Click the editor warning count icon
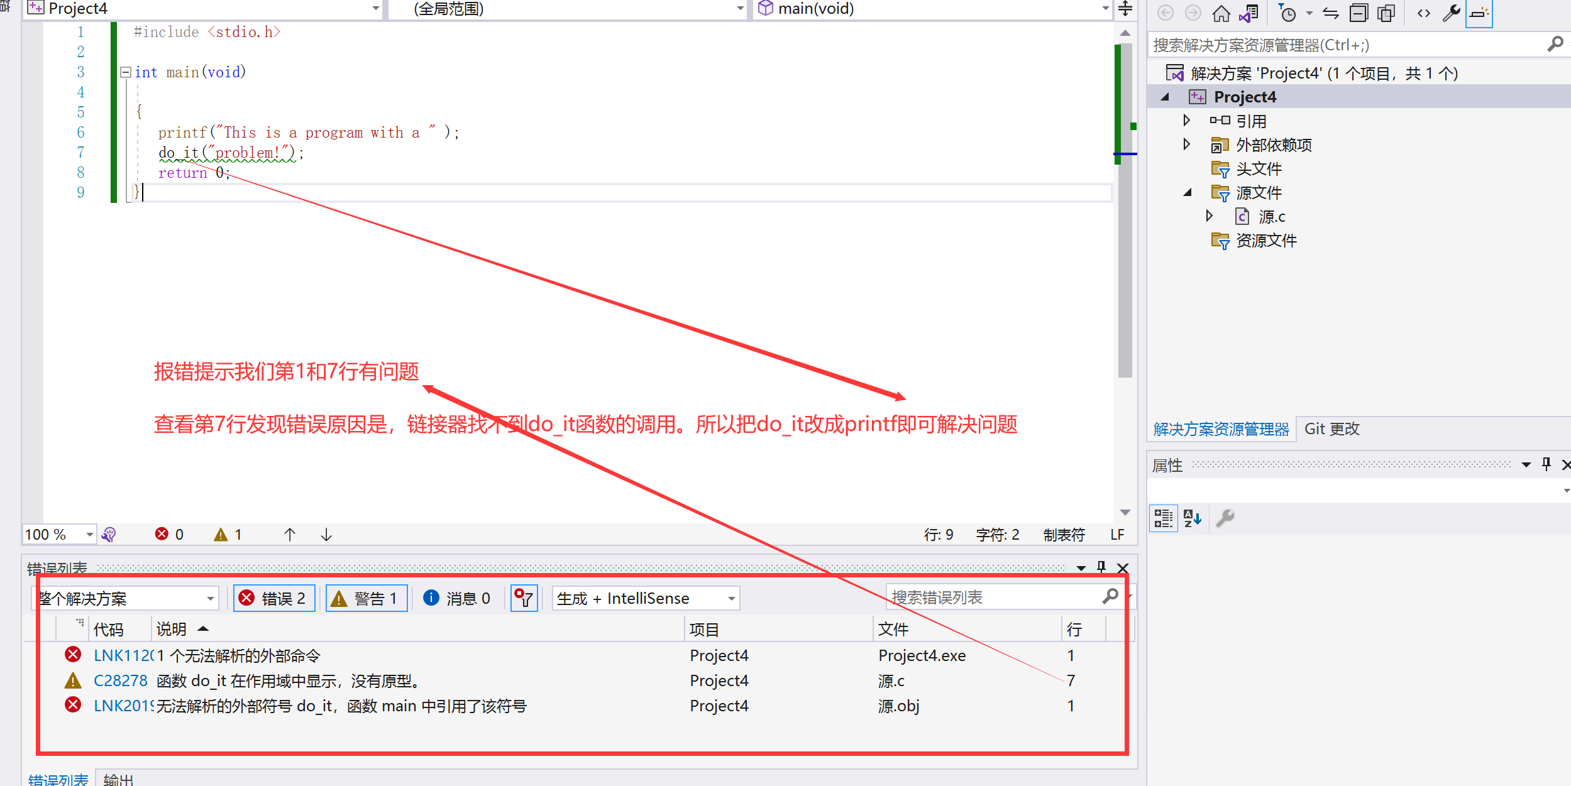This screenshot has width=1571, height=786. click(x=221, y=535)
